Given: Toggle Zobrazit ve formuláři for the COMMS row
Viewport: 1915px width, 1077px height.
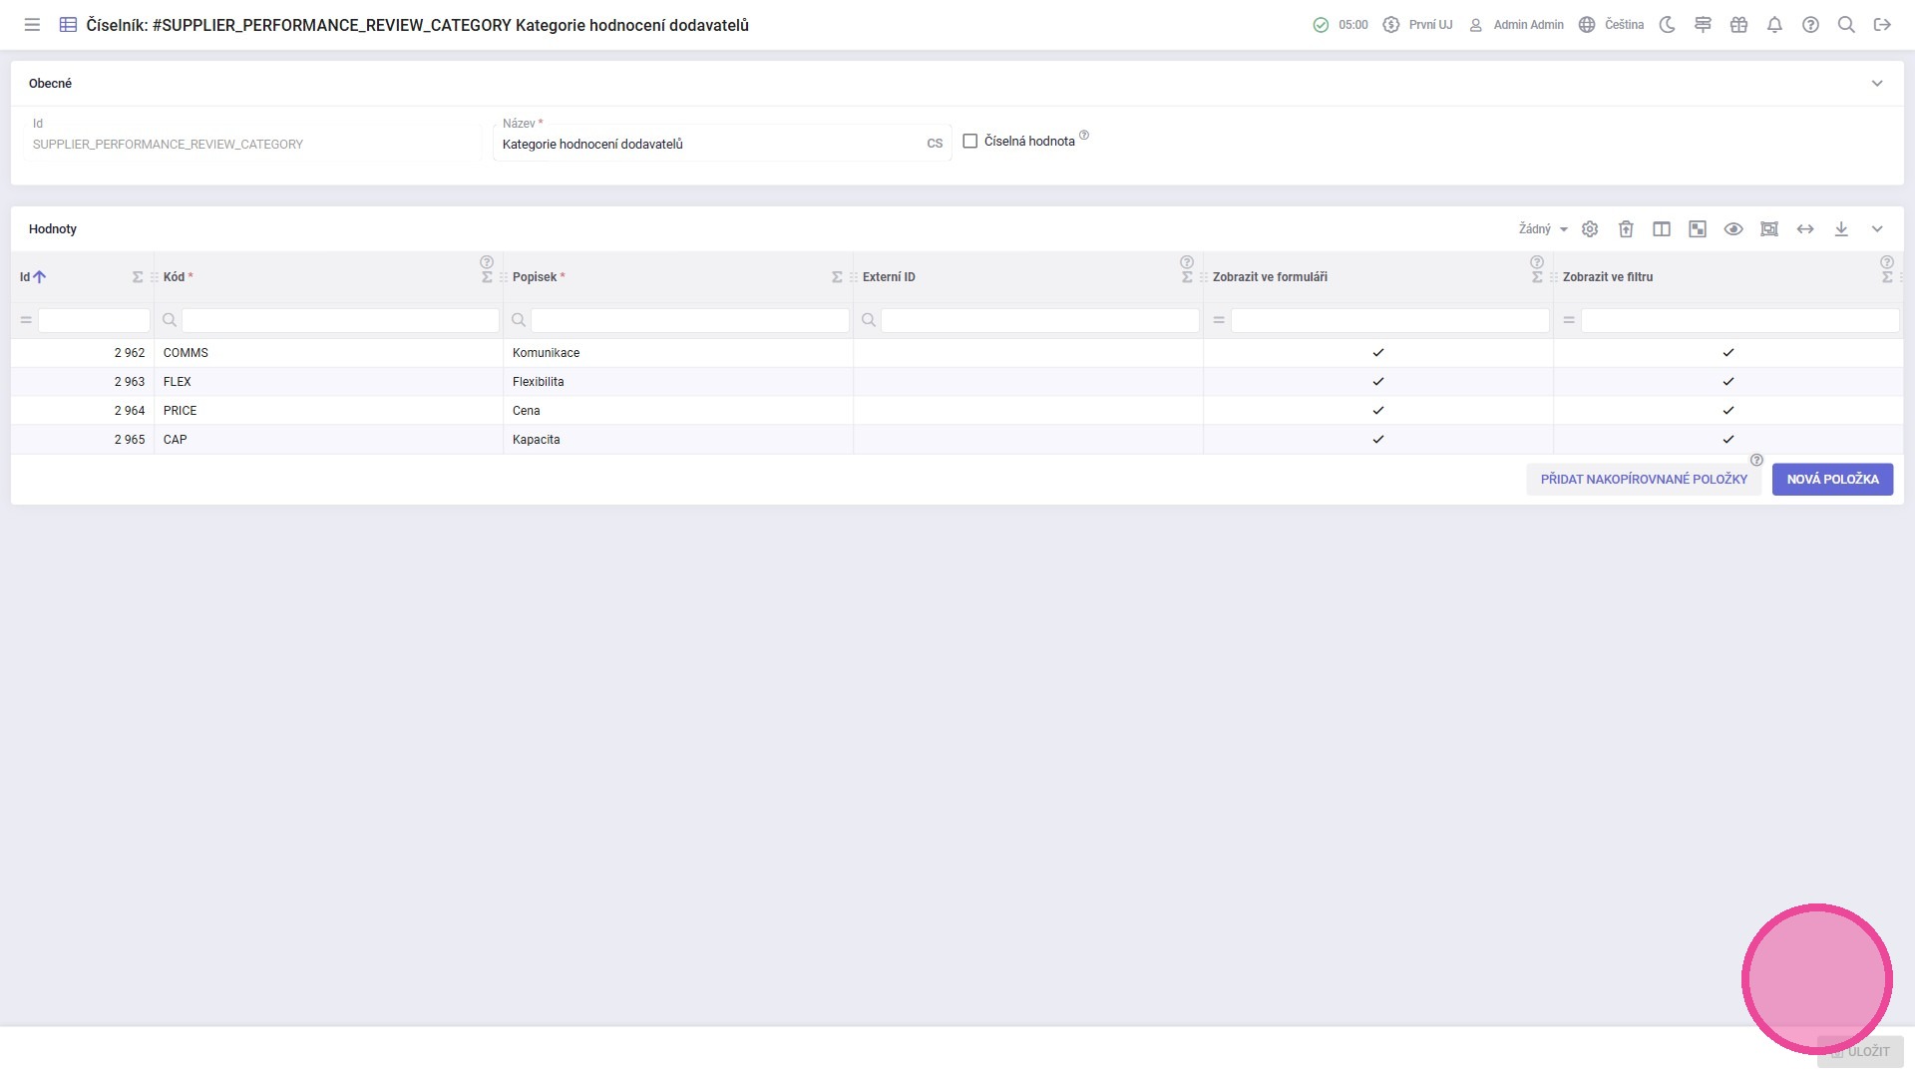Looking at the screenshot, I should coord(1378,353).
